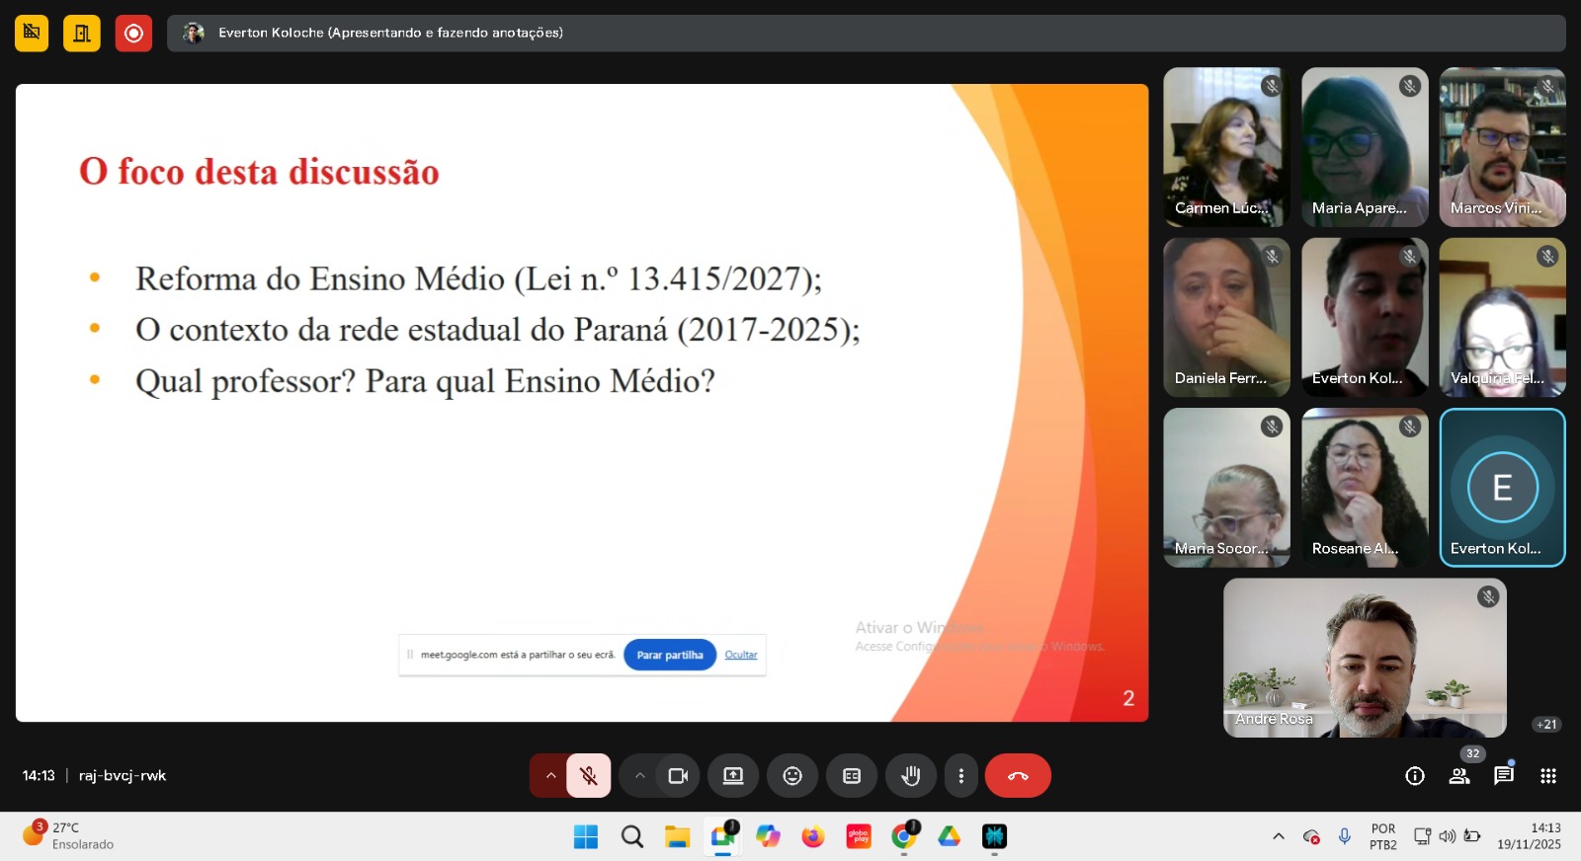This screenshot has width=1581, height=861.
Task: Open the meeting details info icon
Action: [1415, 776]
